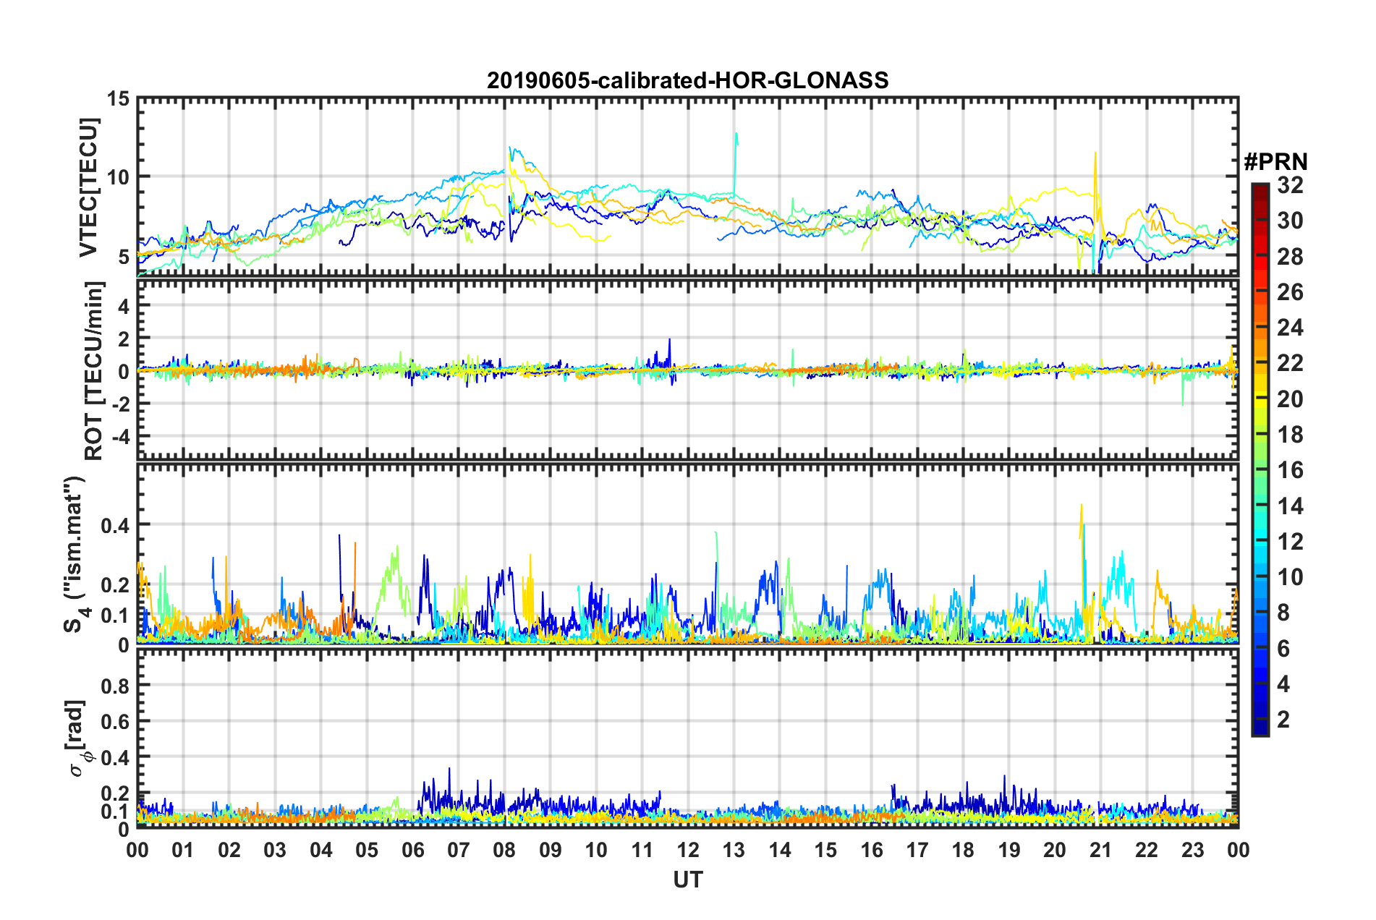Select UT axis hour label "21"
This screenshot has width=1376, height=920.
coord(1101,851)
